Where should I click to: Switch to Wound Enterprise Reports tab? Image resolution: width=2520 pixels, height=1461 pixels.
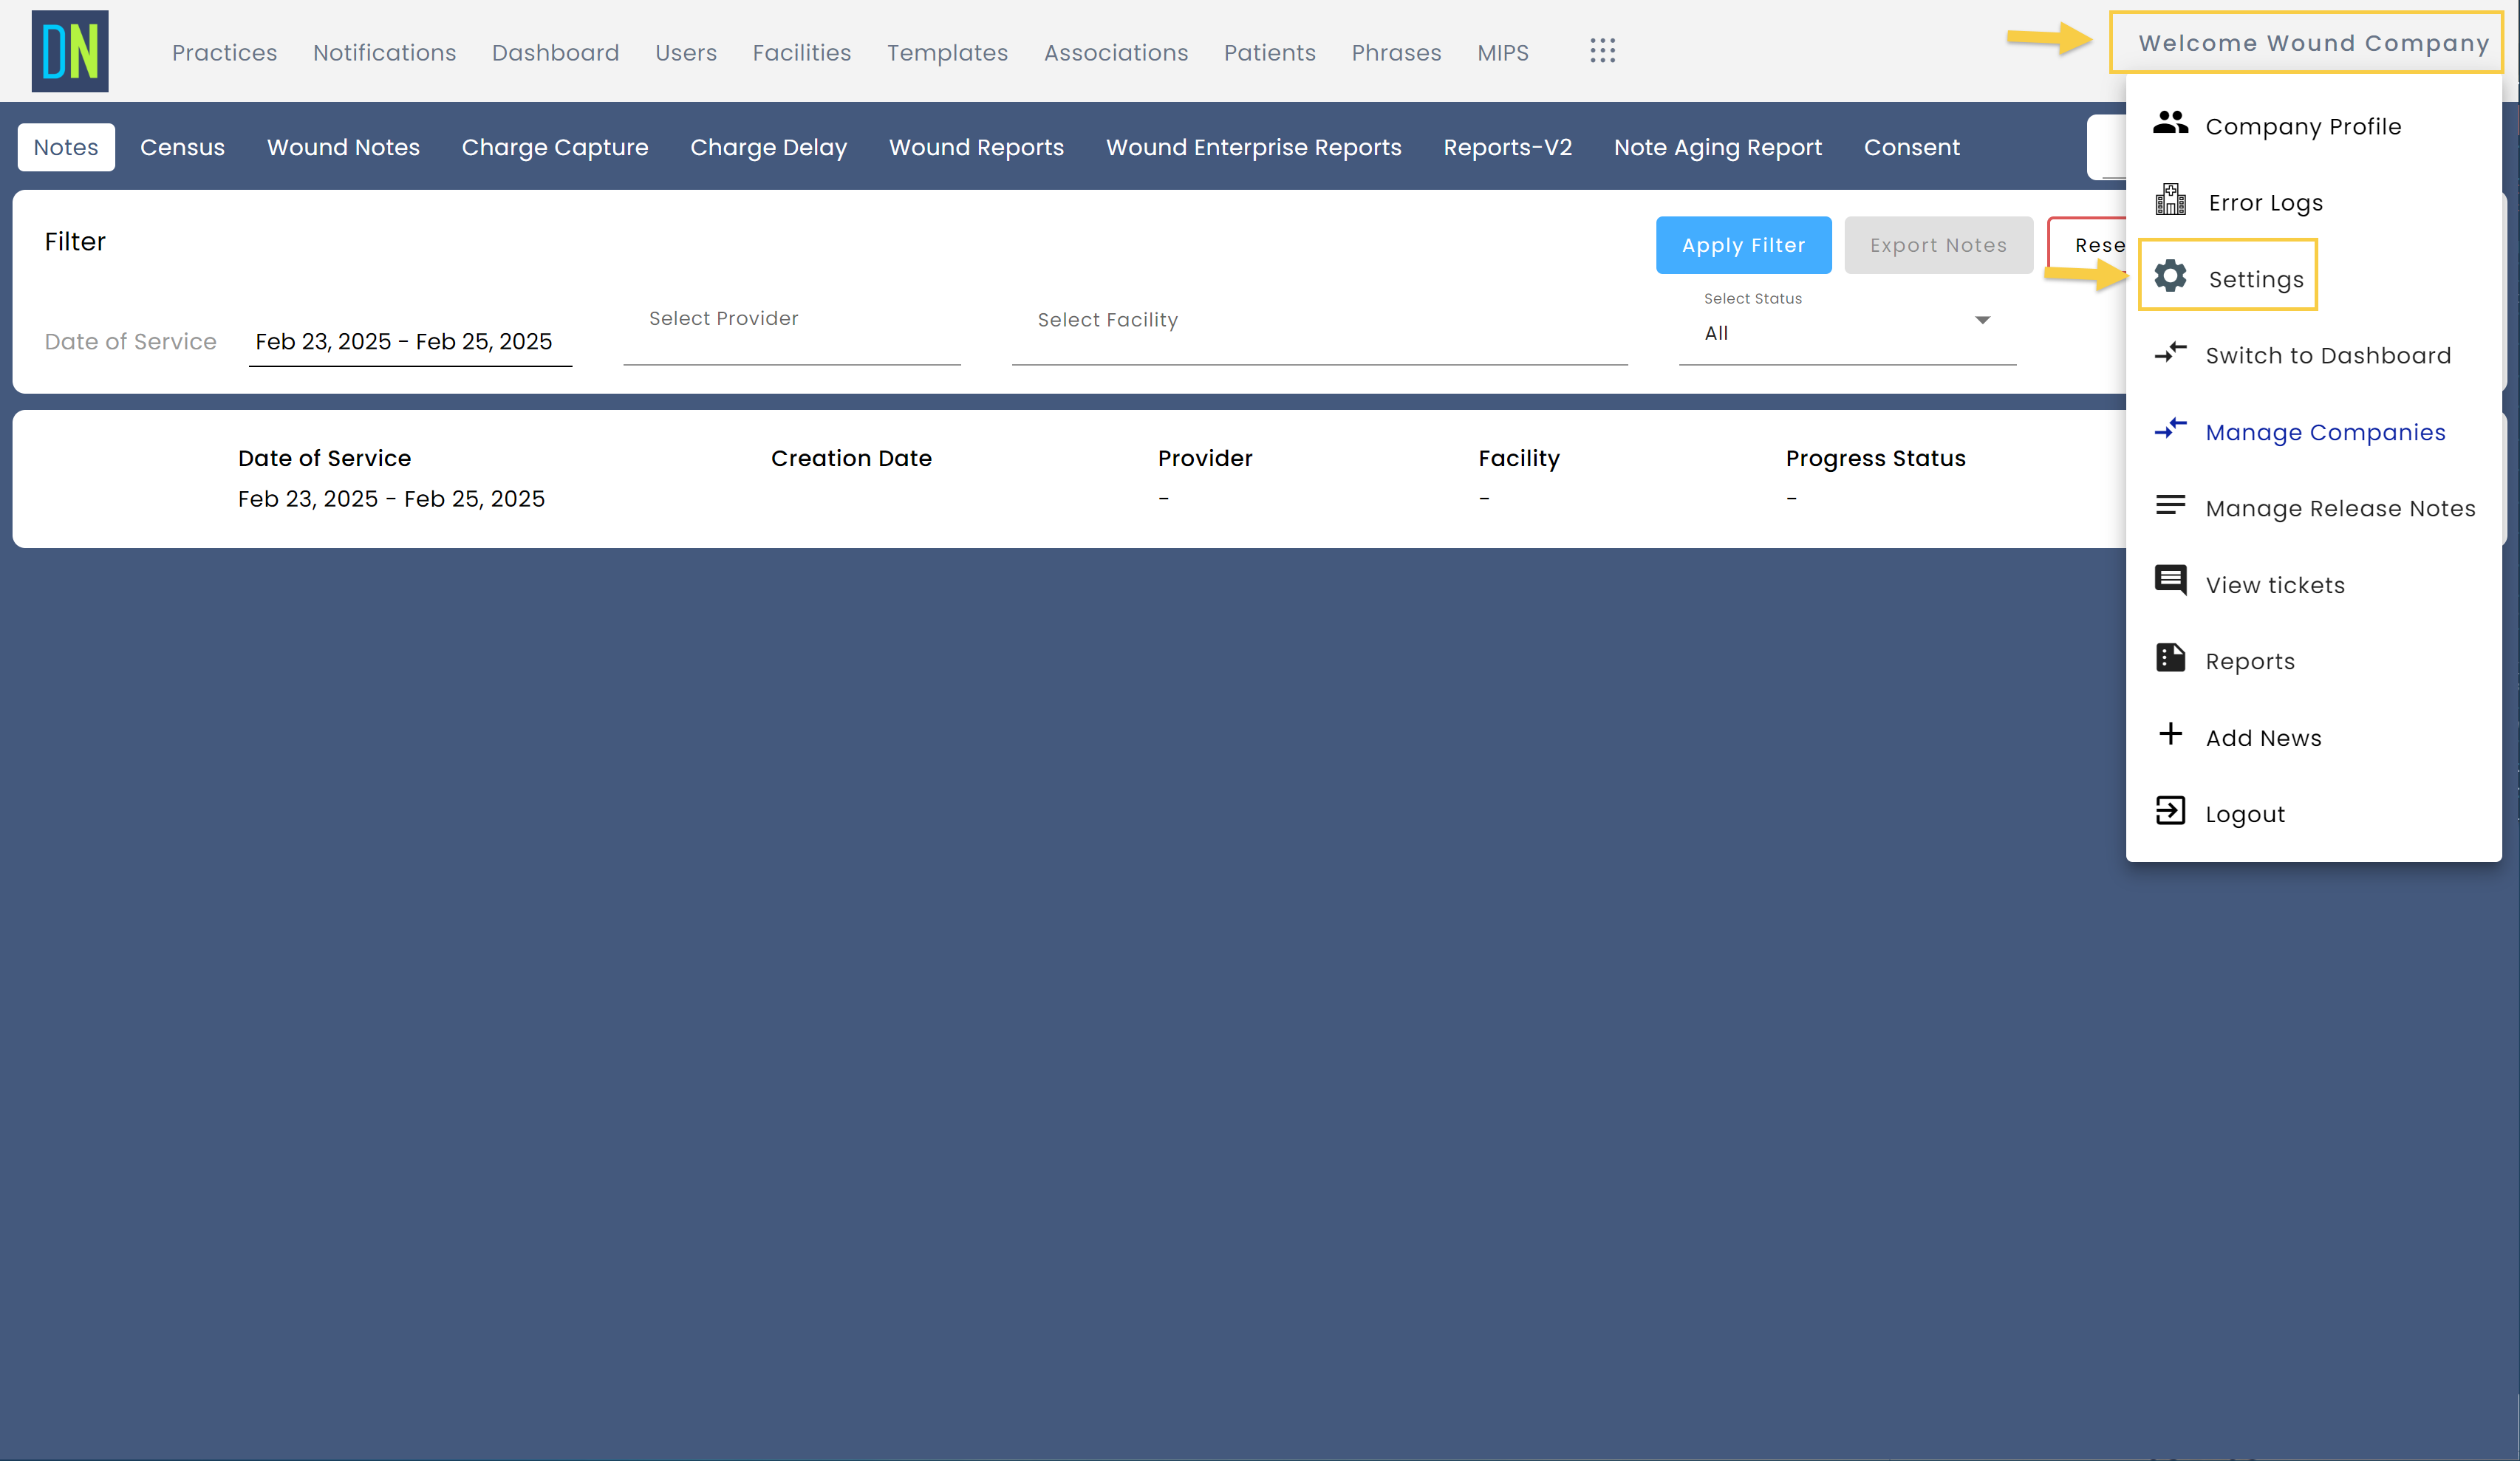point(1253,148)
